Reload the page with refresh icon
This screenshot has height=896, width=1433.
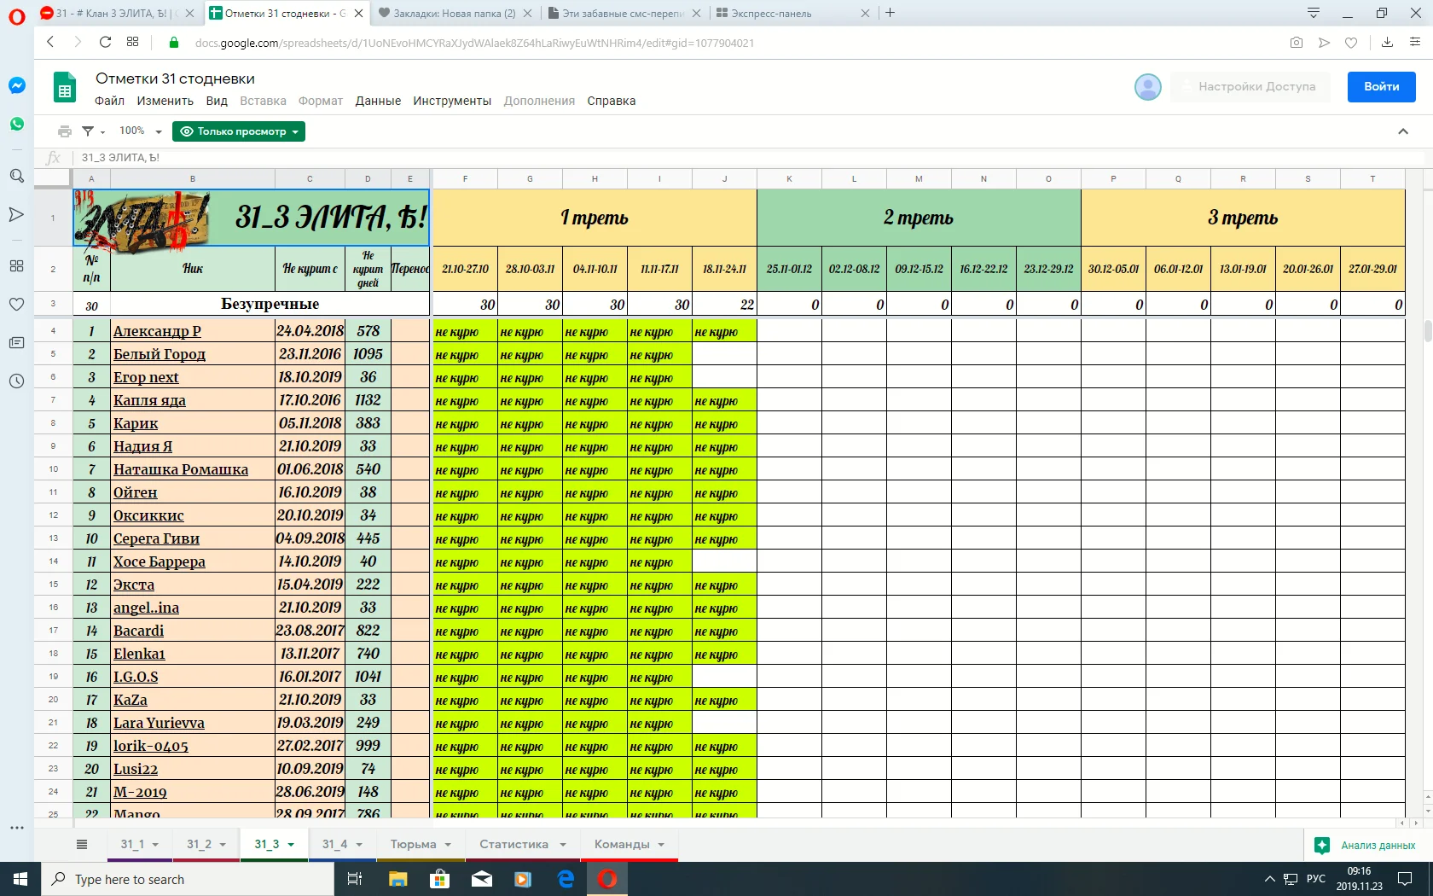[105, 42]
